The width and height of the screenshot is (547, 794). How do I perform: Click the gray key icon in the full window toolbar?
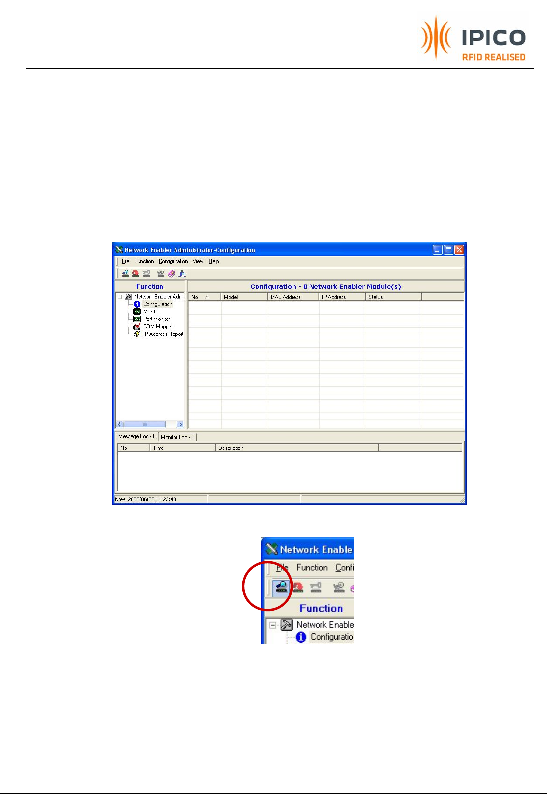coord(146,273)
